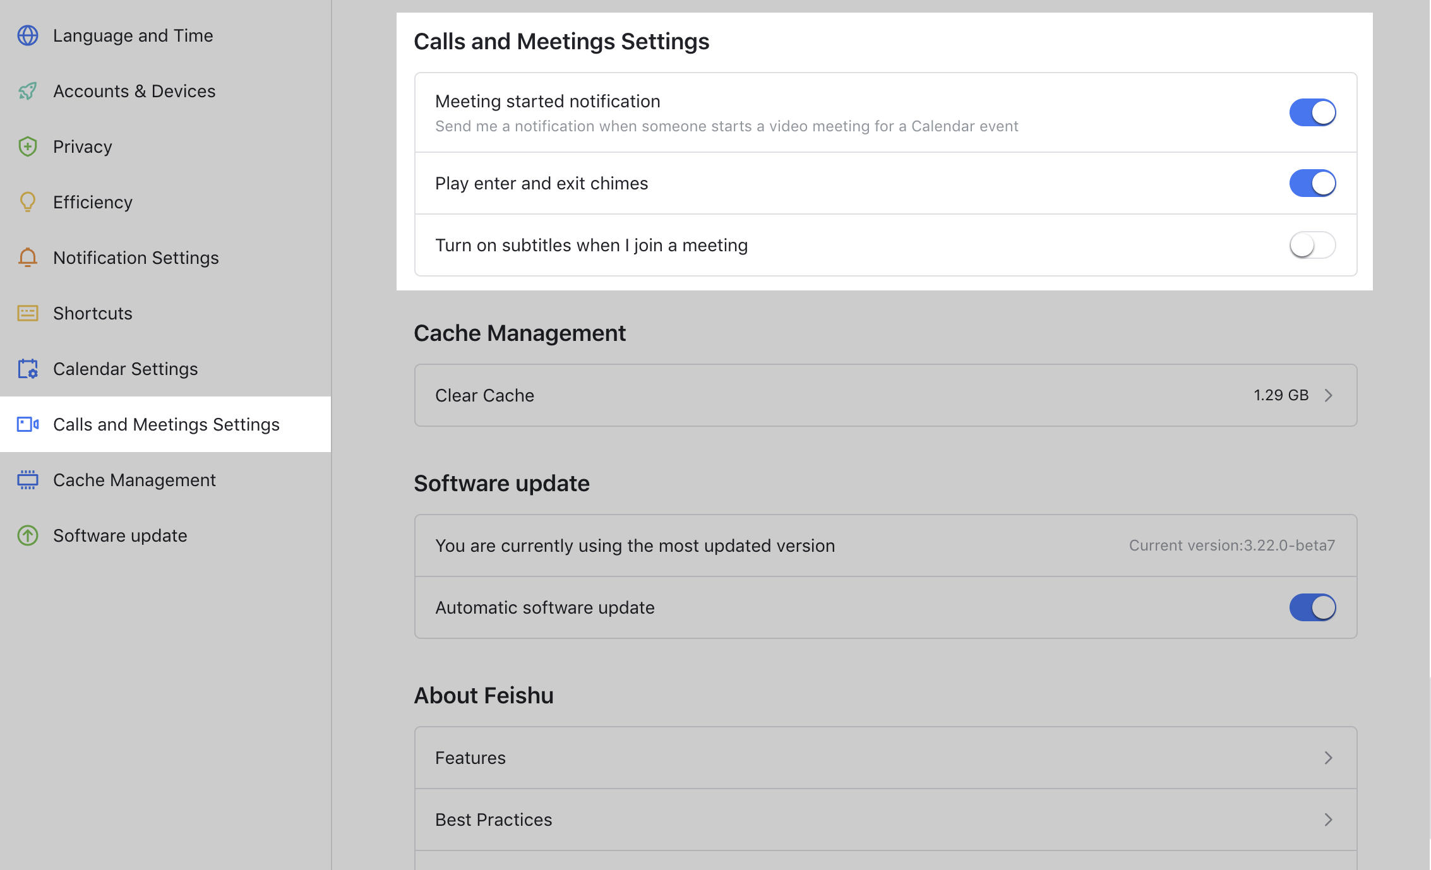Click the 1.29 GB cache size
Viewport: 1431px width, 870px height.
click(x=1281, y=395)
